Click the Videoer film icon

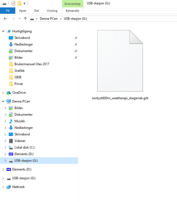(11, 141)
